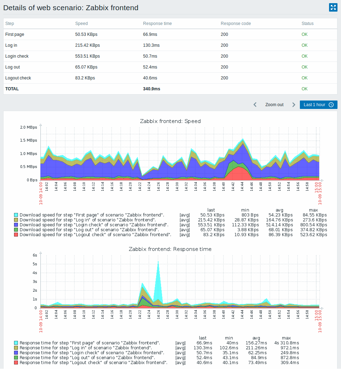Click the Login check step name
Viewport: 341px width, 369px height.
(17, 56)
